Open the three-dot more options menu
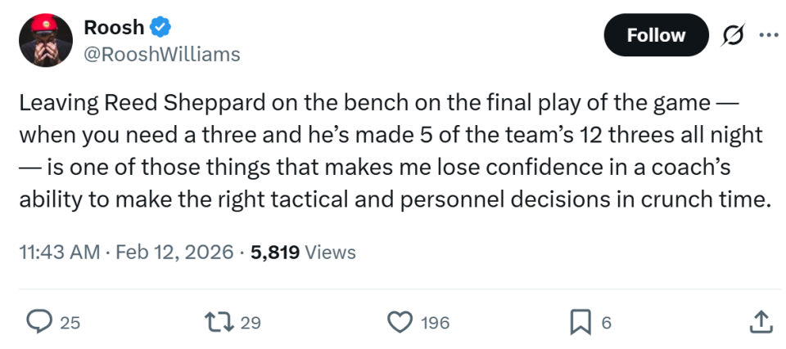 pyautogui.click(x=768, y=35)
